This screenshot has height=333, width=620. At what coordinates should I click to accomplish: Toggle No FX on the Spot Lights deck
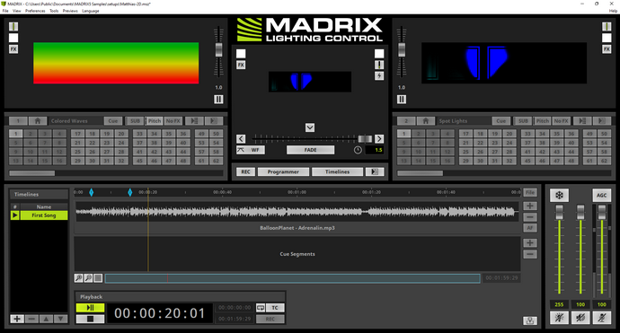coord(561,121)
